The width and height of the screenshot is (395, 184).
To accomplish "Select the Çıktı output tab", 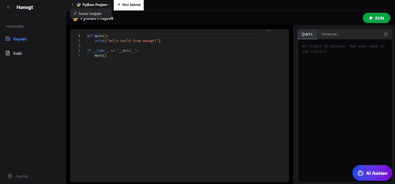I will click(x=307, y=34).
